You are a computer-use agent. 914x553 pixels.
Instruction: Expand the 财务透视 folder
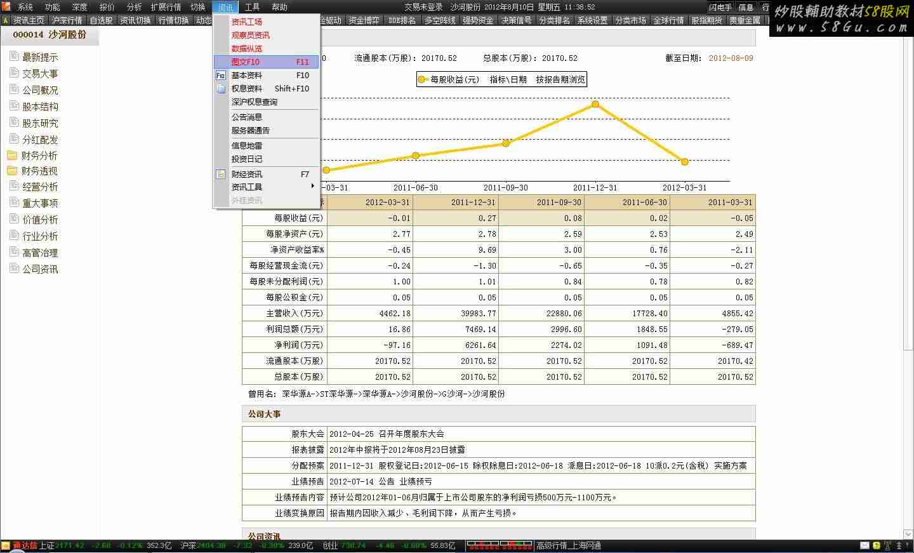[x=12, y=171]
